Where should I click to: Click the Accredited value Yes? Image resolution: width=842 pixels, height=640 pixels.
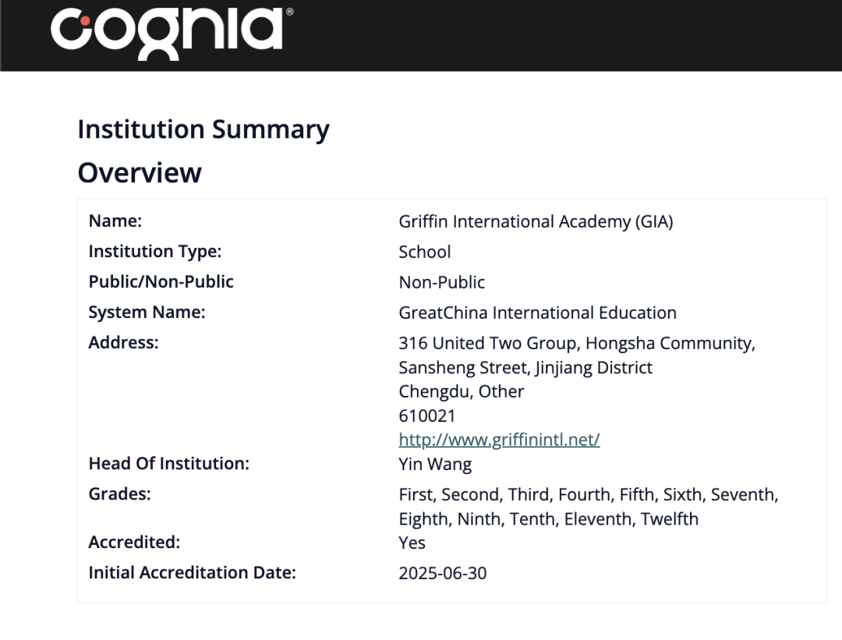click(x=412, y=543)
